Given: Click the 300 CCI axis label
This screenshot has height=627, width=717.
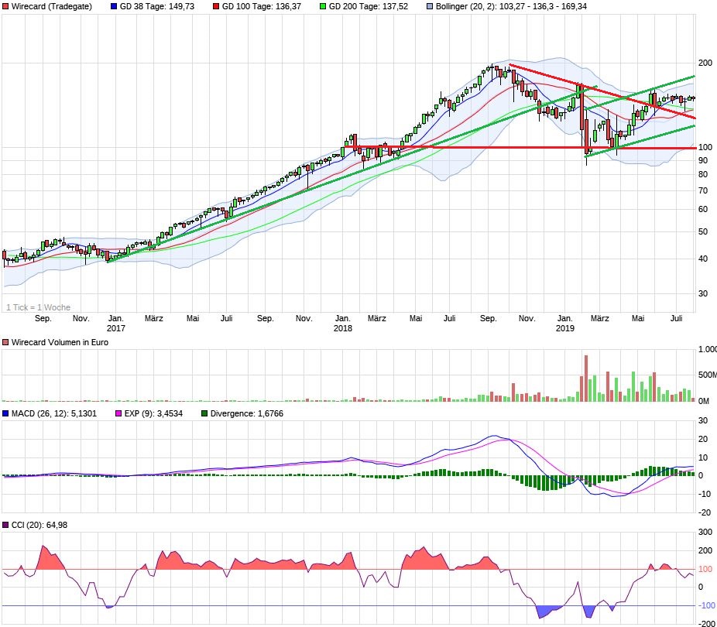Looking at the screenshot, I should pyautogui.click(x=705, y=532).
